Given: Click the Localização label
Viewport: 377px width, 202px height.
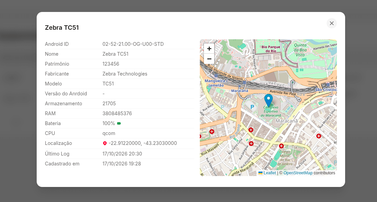Looking at the screenshot, I should [x=58, y=143].
